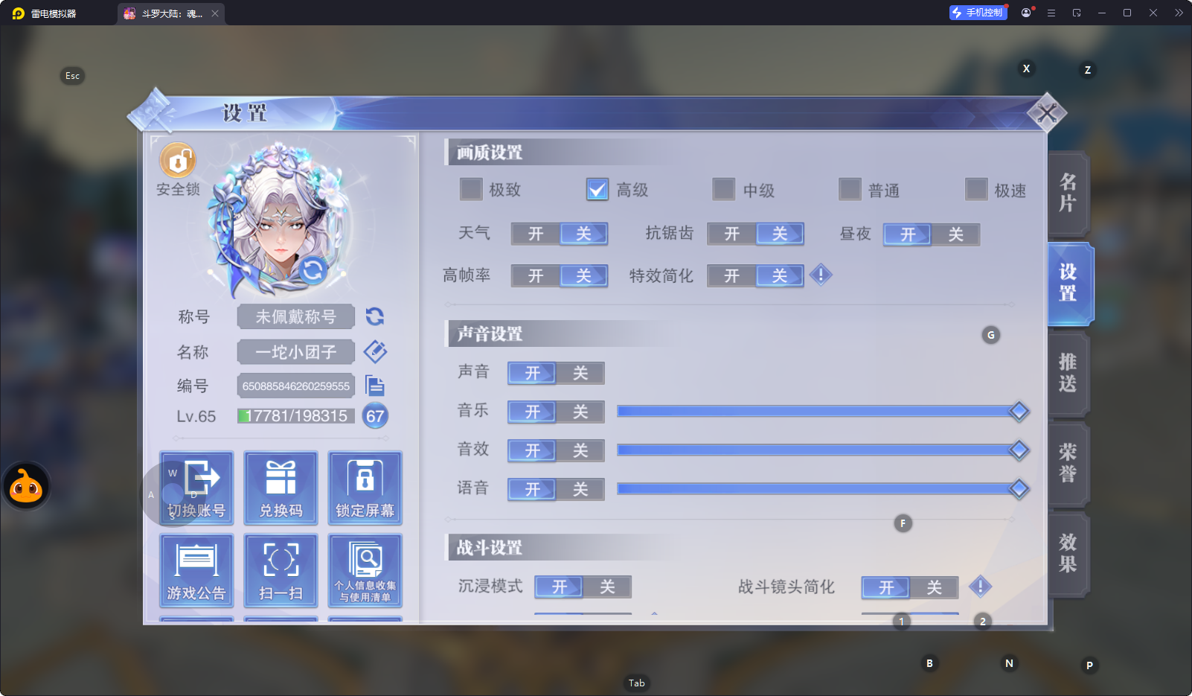The image size is (1192, 696).
Task: Click the info icon beside 战斗镜头简化
Action: 981,587
